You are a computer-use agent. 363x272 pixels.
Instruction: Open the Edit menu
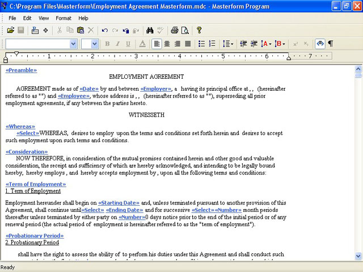pyautogui.click(x=27, y=18)
